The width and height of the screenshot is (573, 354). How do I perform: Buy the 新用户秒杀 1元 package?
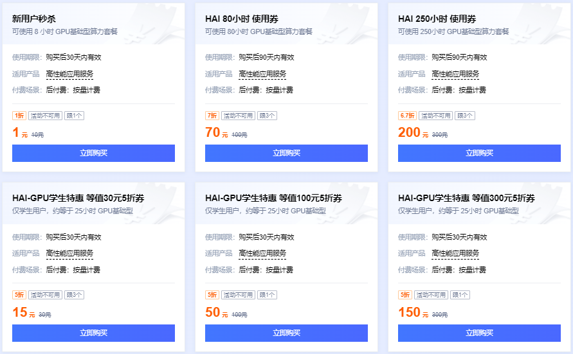(x=93, y=153)
